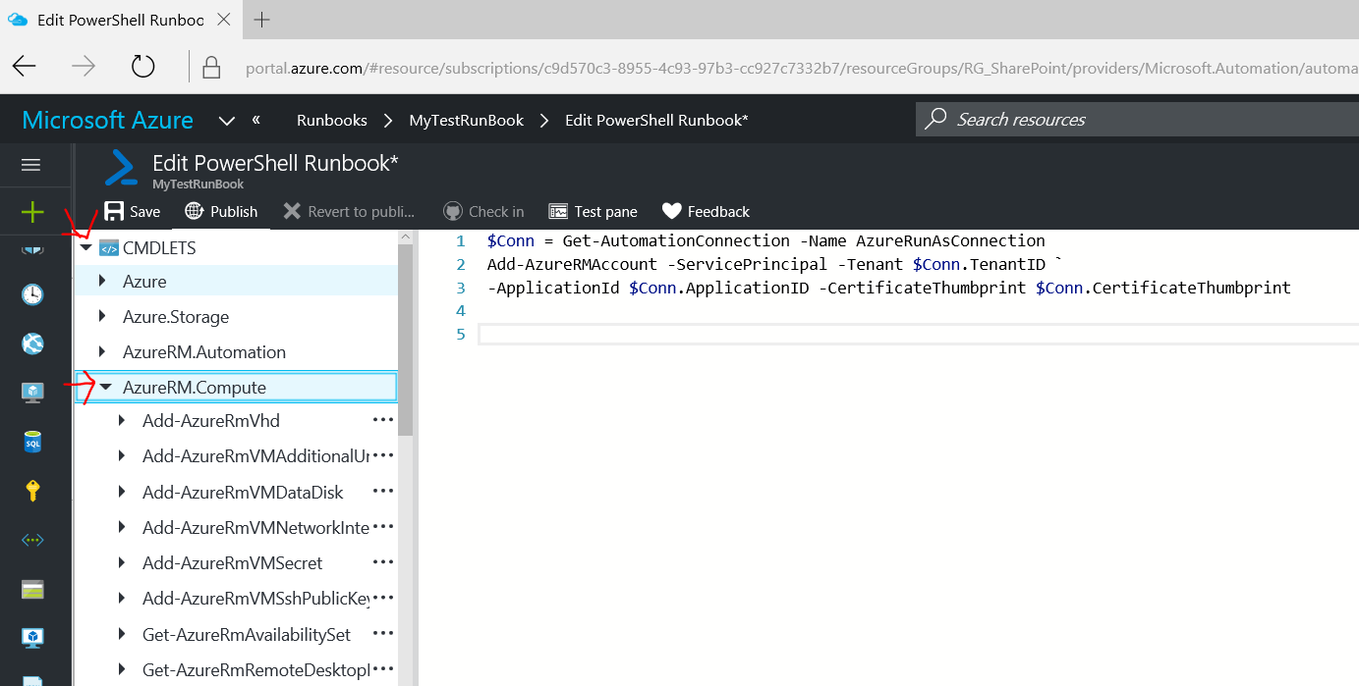Click the Microsoft Azure logo text
The width and height of the screenshot is (1359, 686).
click(108, 120)
